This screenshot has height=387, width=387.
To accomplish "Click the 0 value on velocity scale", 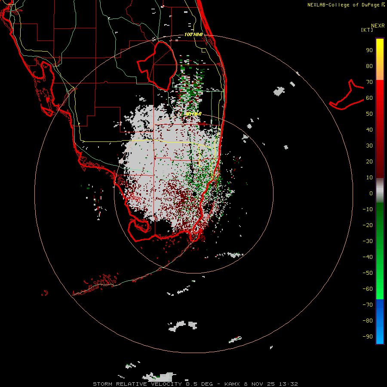I will 371,193.
